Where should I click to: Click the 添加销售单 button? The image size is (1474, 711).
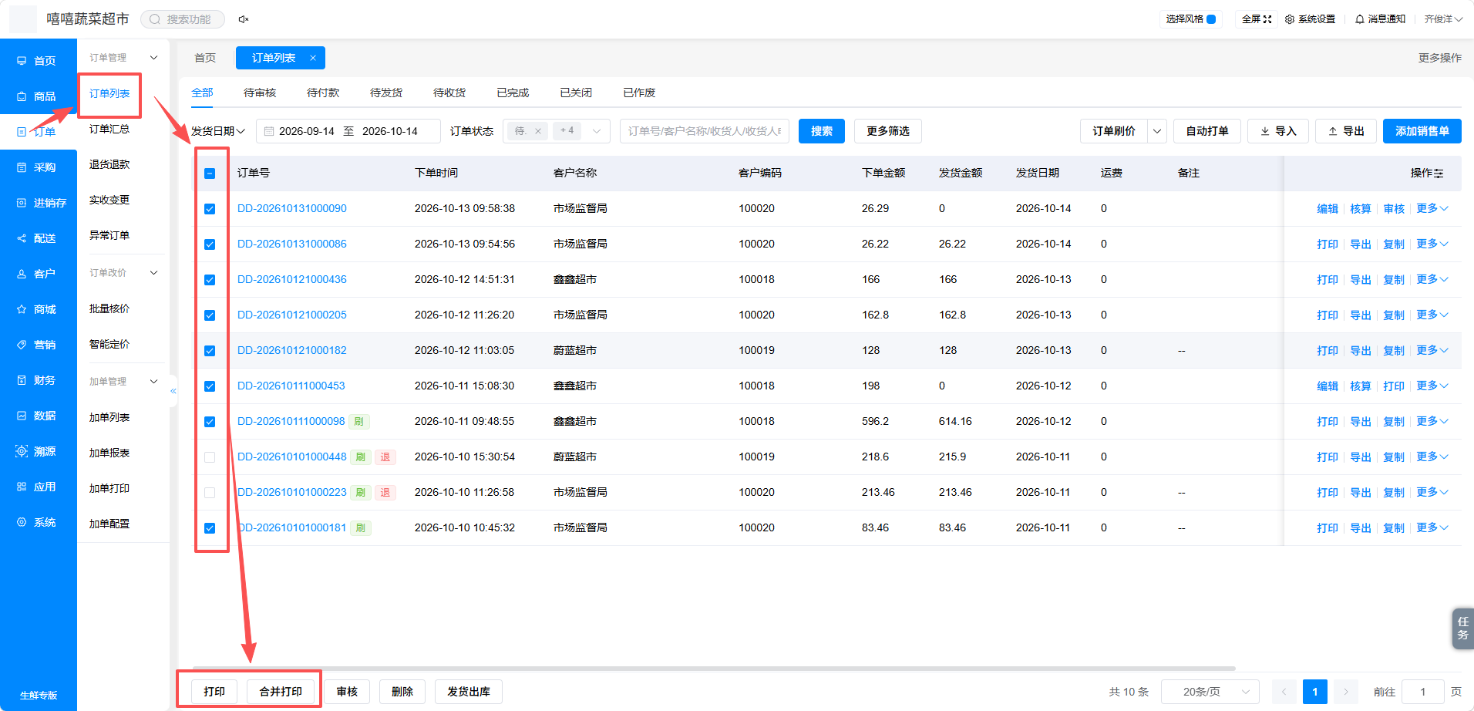[1422, 131]
